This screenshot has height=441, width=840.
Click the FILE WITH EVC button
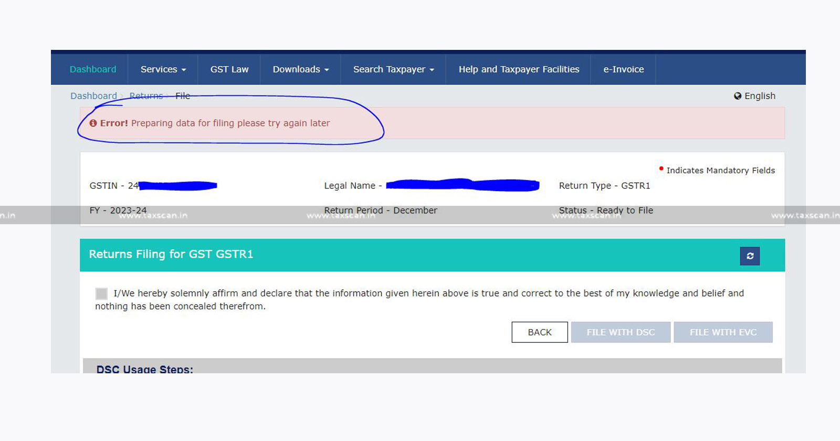pos(723,332)
